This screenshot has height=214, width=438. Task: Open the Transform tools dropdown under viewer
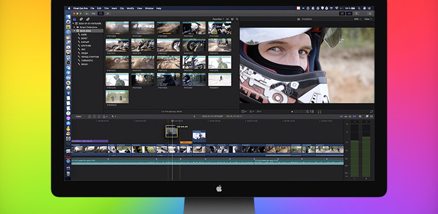[244, 112]
